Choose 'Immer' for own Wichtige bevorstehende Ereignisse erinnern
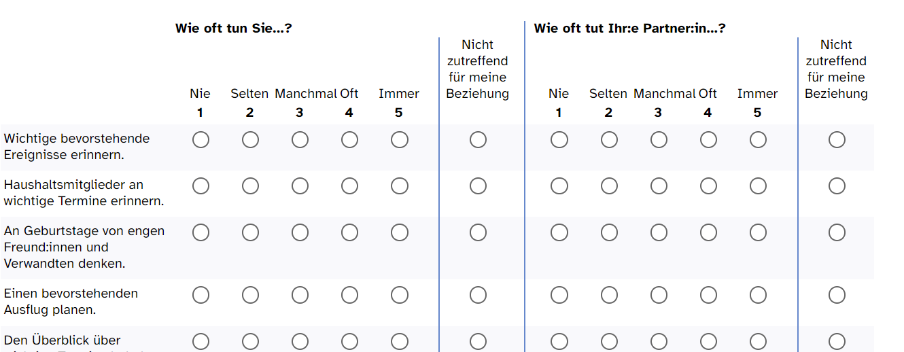The height and width of the screenshot is (352, 904). tap(400, 140)
